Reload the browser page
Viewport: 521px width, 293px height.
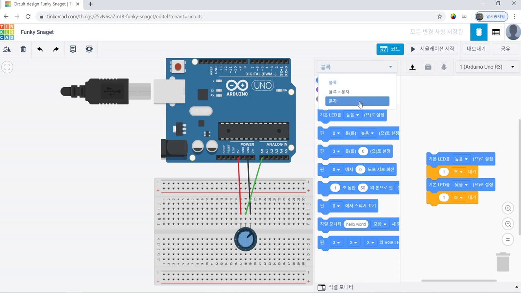coord(28,17)
